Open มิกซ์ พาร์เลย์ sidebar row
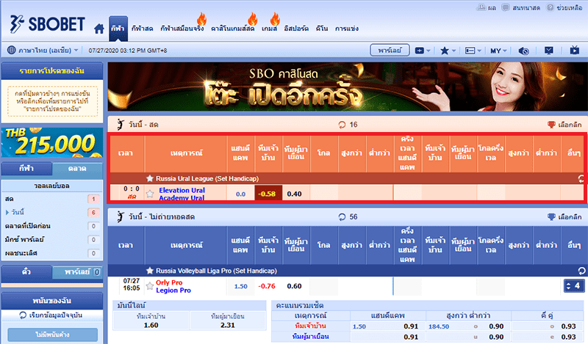This screenshot has width=588, height=344. click(x=52, y=240)
